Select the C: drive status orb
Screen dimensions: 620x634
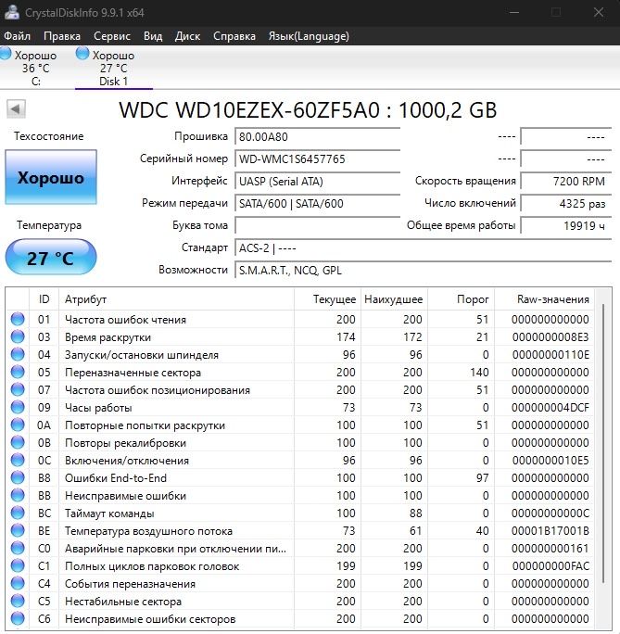pyautogui.click(x=6, y=54)
